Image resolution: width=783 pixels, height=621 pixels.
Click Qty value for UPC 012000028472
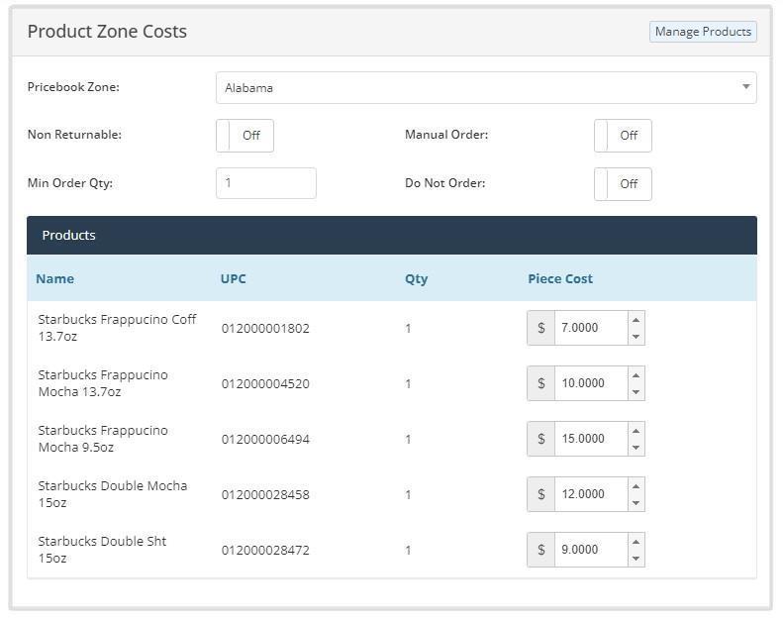click(x=408, y=550)
